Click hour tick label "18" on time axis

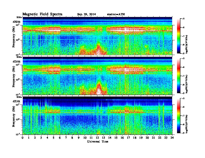click(135, 138)
